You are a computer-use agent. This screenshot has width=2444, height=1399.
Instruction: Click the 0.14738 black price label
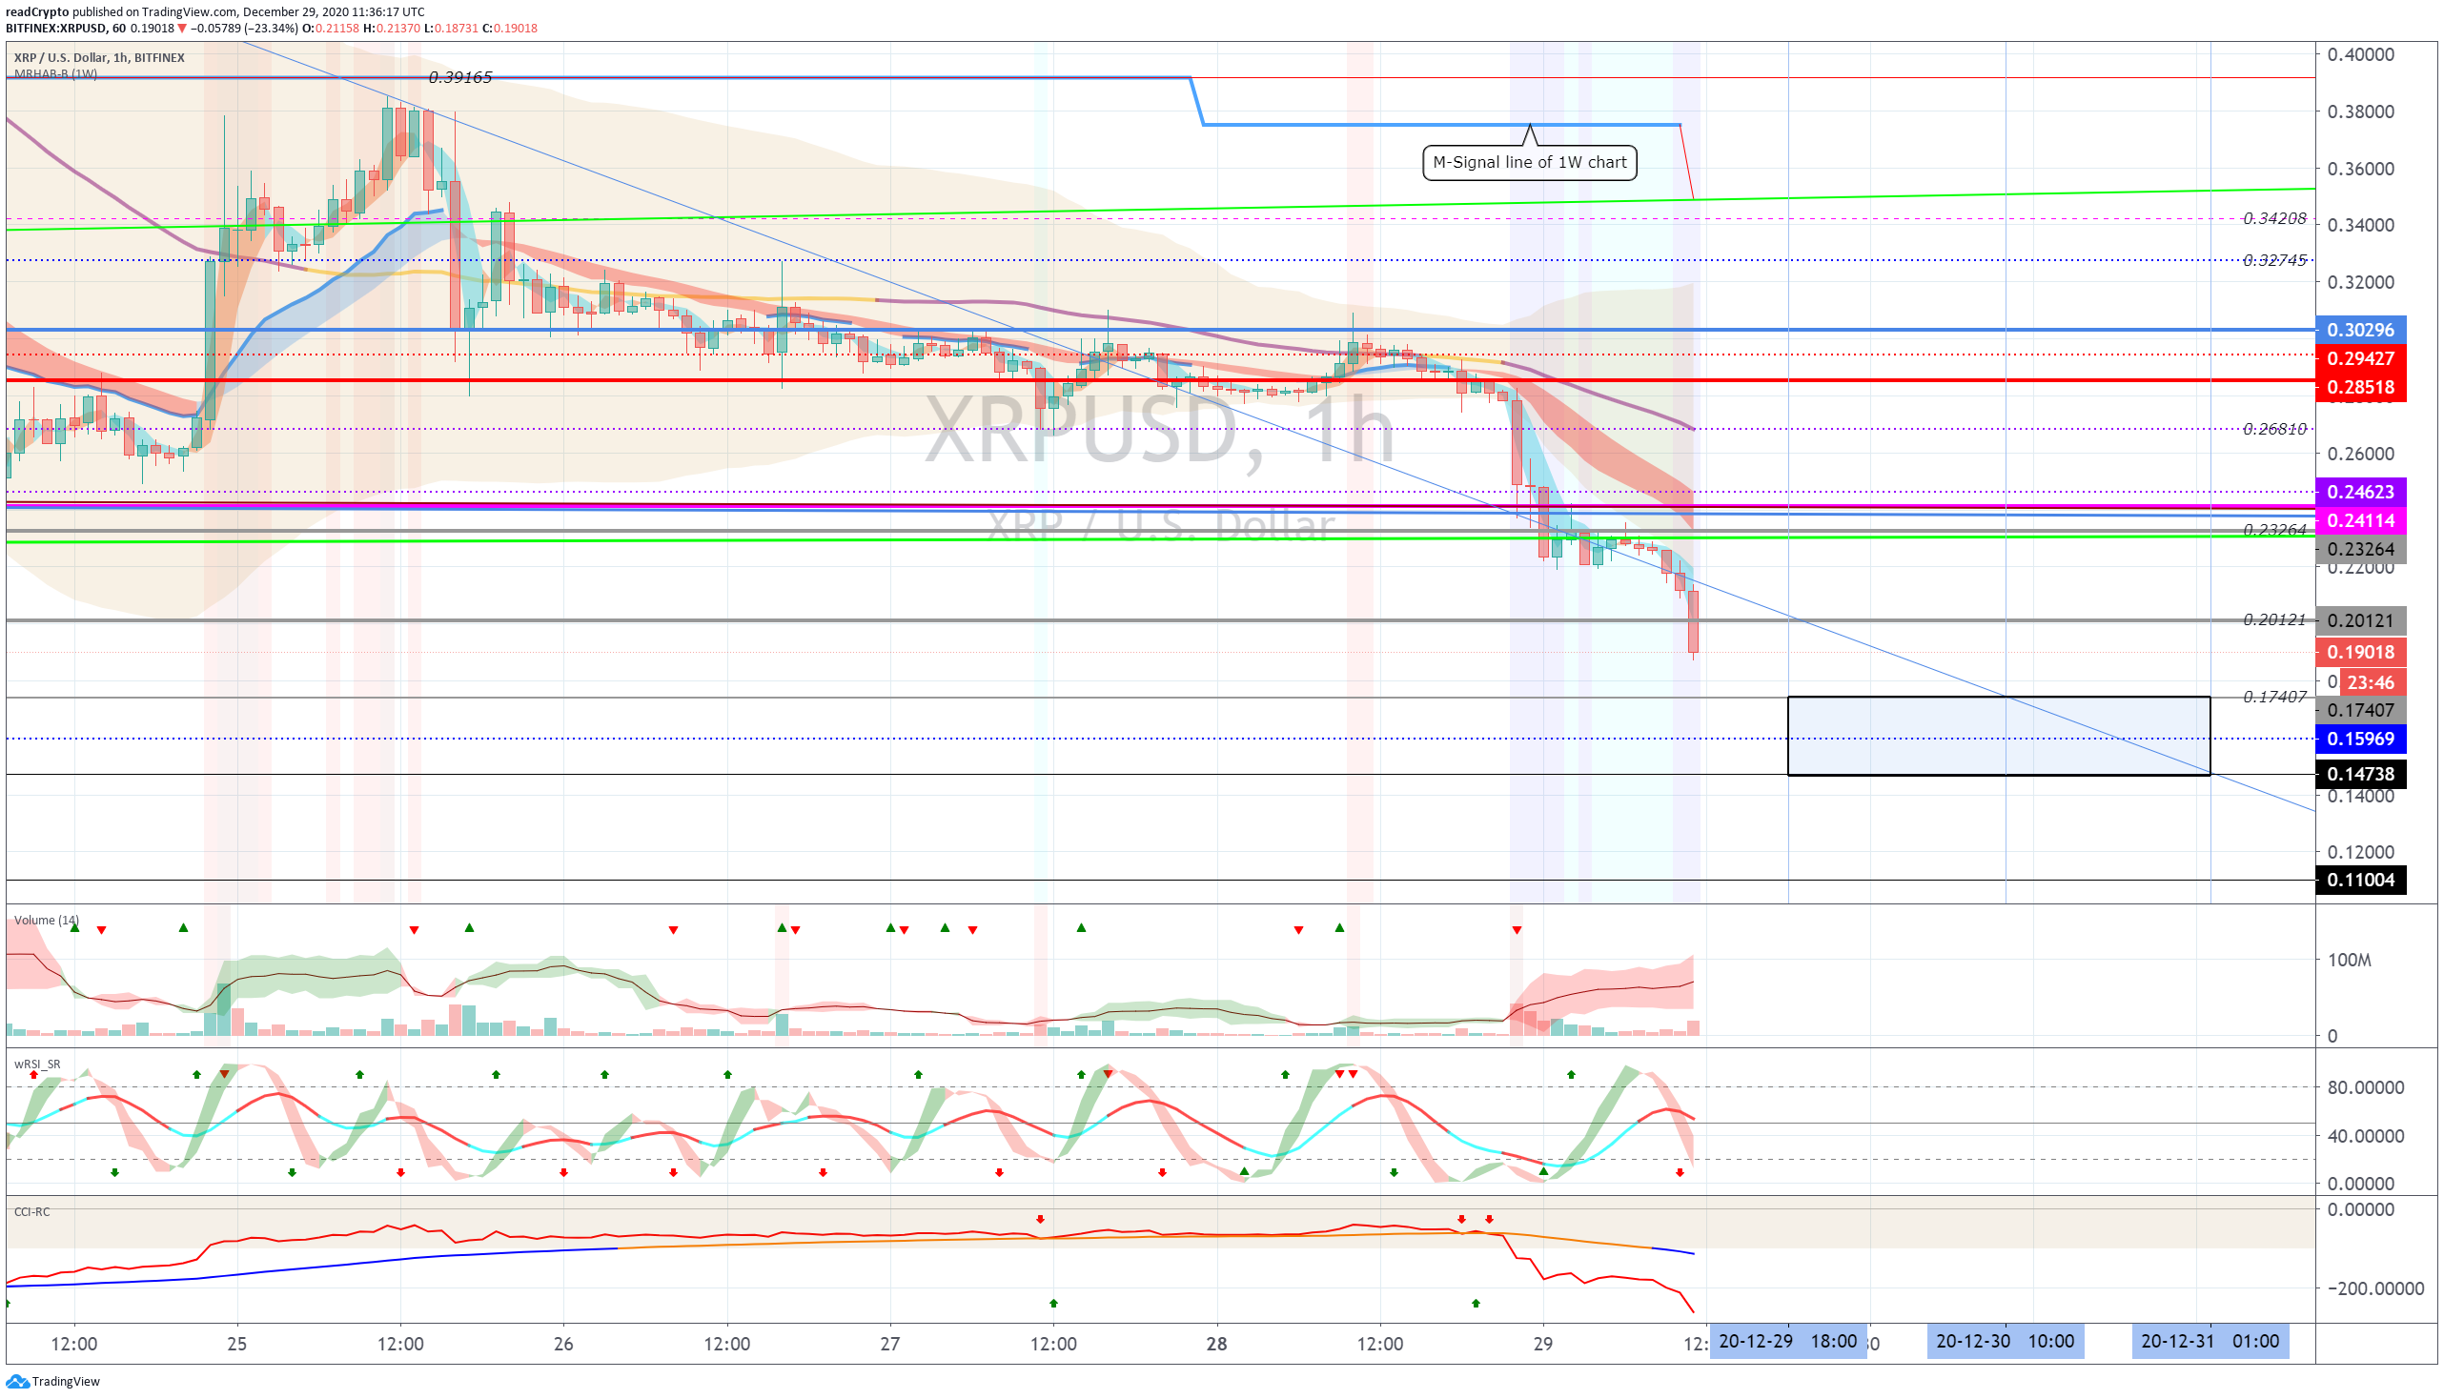(2359, 775)
